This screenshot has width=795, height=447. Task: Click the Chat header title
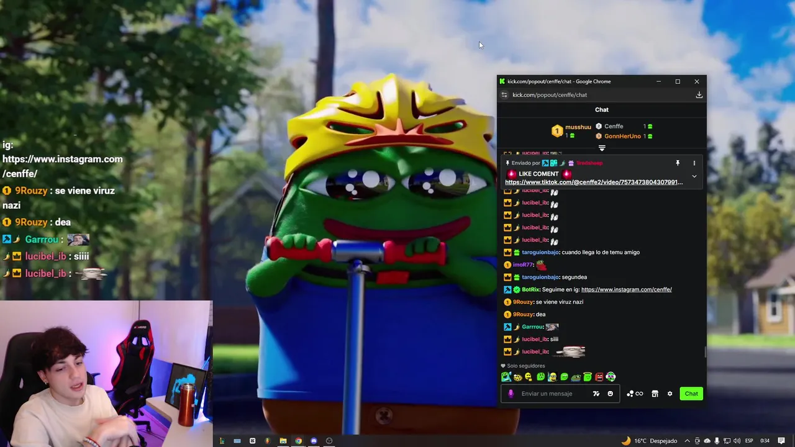click(602, 110)
